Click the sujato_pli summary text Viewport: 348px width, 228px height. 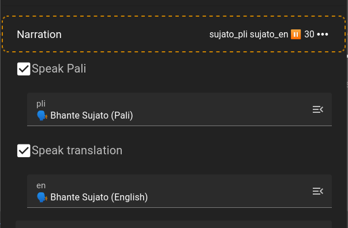tap(229, 35)
